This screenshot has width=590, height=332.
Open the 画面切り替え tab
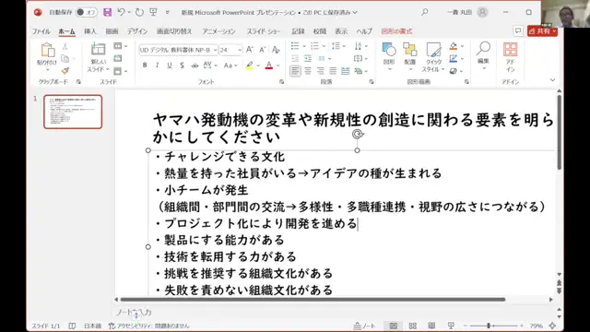(174, 31)
